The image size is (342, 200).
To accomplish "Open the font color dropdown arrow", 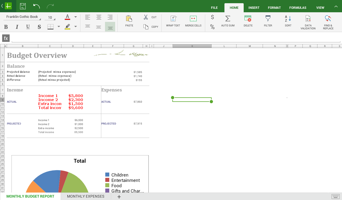I will [76, 17].
